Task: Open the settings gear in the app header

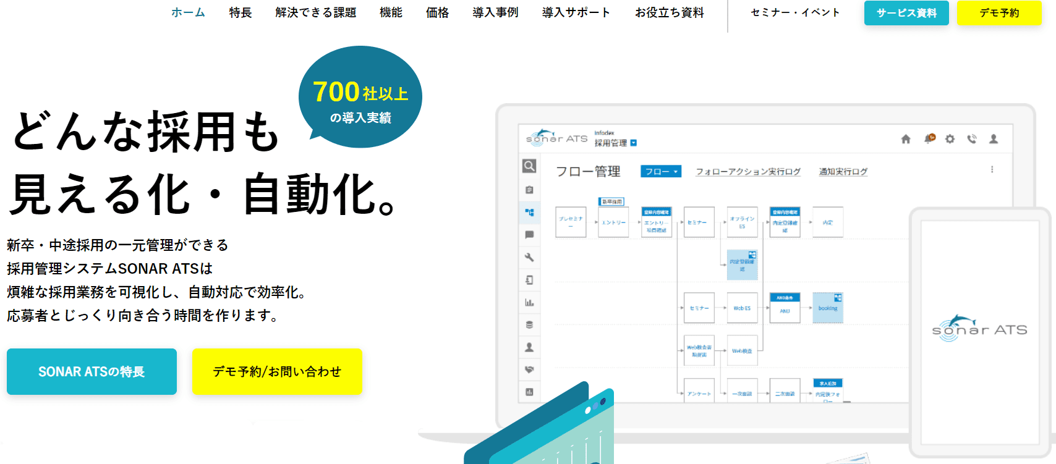Action: [x=950, y=139]
